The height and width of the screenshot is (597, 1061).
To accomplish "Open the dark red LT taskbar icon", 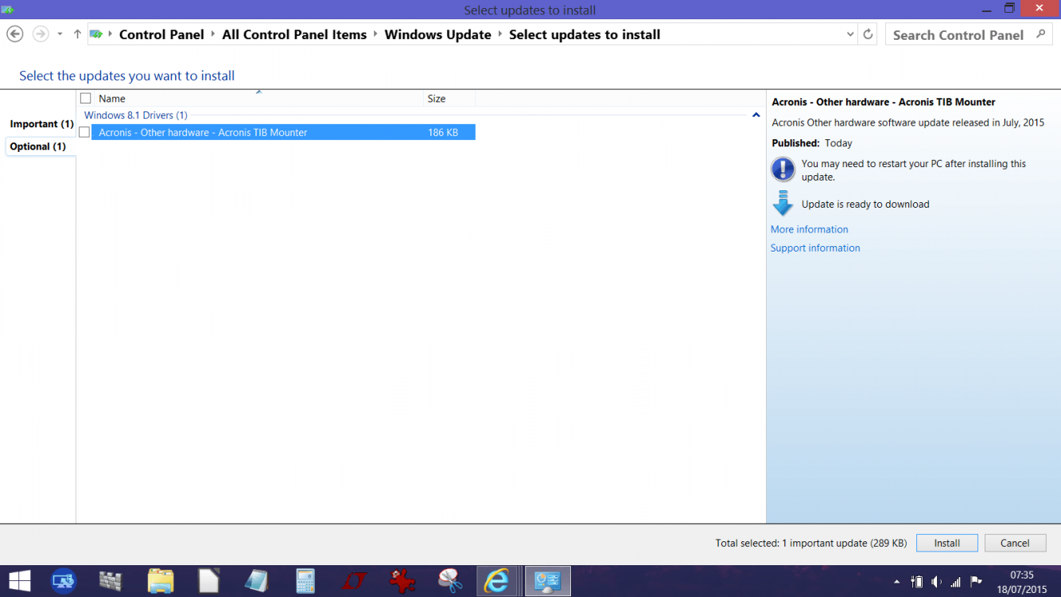I will click(x=354, y=581).
